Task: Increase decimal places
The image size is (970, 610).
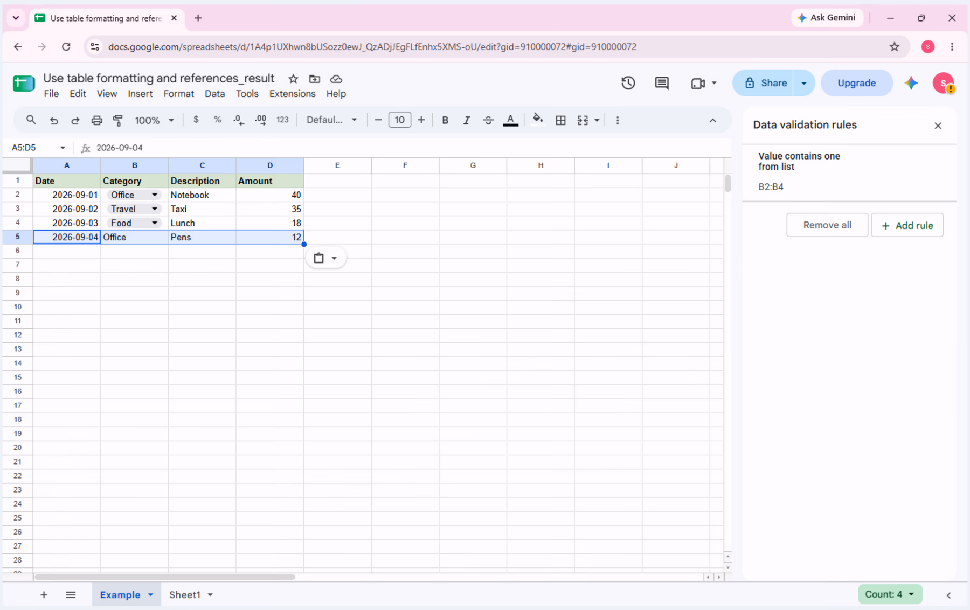Action: [x=261, y=120]
